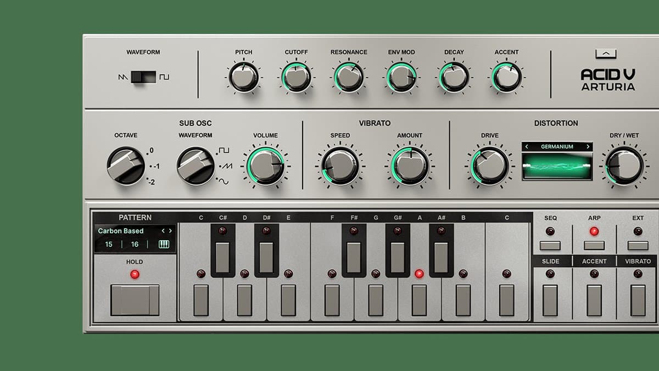Click the Dry / Wet knob
This screenshot has width=659, height=371.
624,166
